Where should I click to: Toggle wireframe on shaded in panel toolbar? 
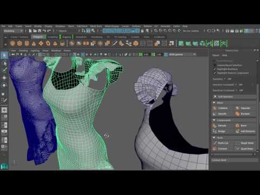point(83,54)
